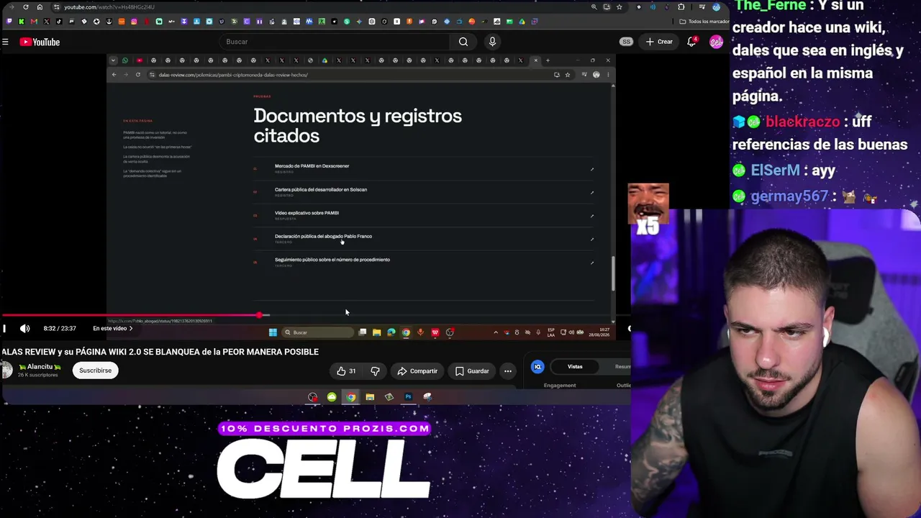This screenshot has height=518, width=921.
Task: Click the red video progress bar scrubber
Action: 260,315
